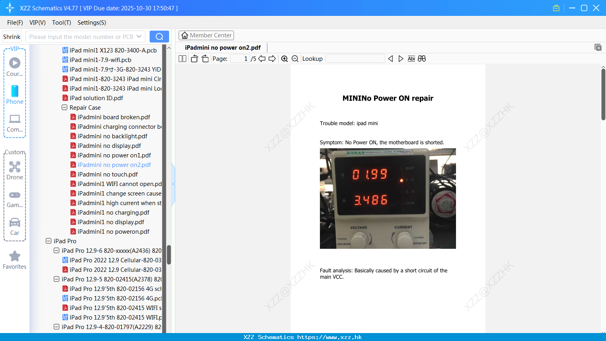Image resolution: width=606 pixels, height=341 pixels.
Task: Open the File menu
Action: pos(15,23)
